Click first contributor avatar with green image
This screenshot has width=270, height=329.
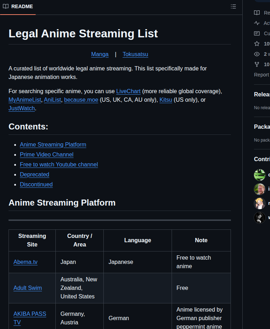pyautogui.click(x=260, y=175)
